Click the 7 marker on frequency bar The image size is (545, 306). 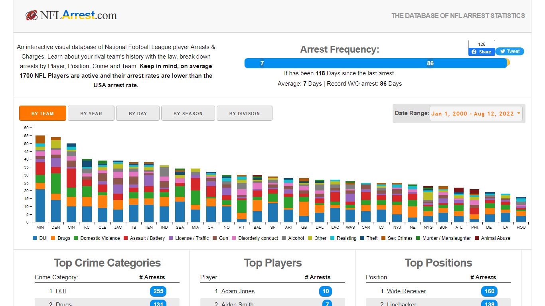tap(262, 63)
